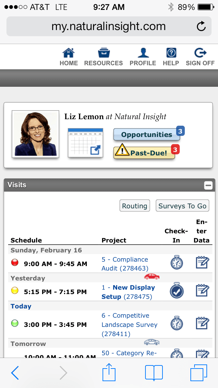Click the red status dot for Sunday visit
Image resolution: width=218 pixels, height=388 pixels.
(x=15, y=263)
